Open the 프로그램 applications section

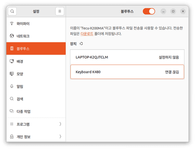pyautogui.click(x=36, y=124)
